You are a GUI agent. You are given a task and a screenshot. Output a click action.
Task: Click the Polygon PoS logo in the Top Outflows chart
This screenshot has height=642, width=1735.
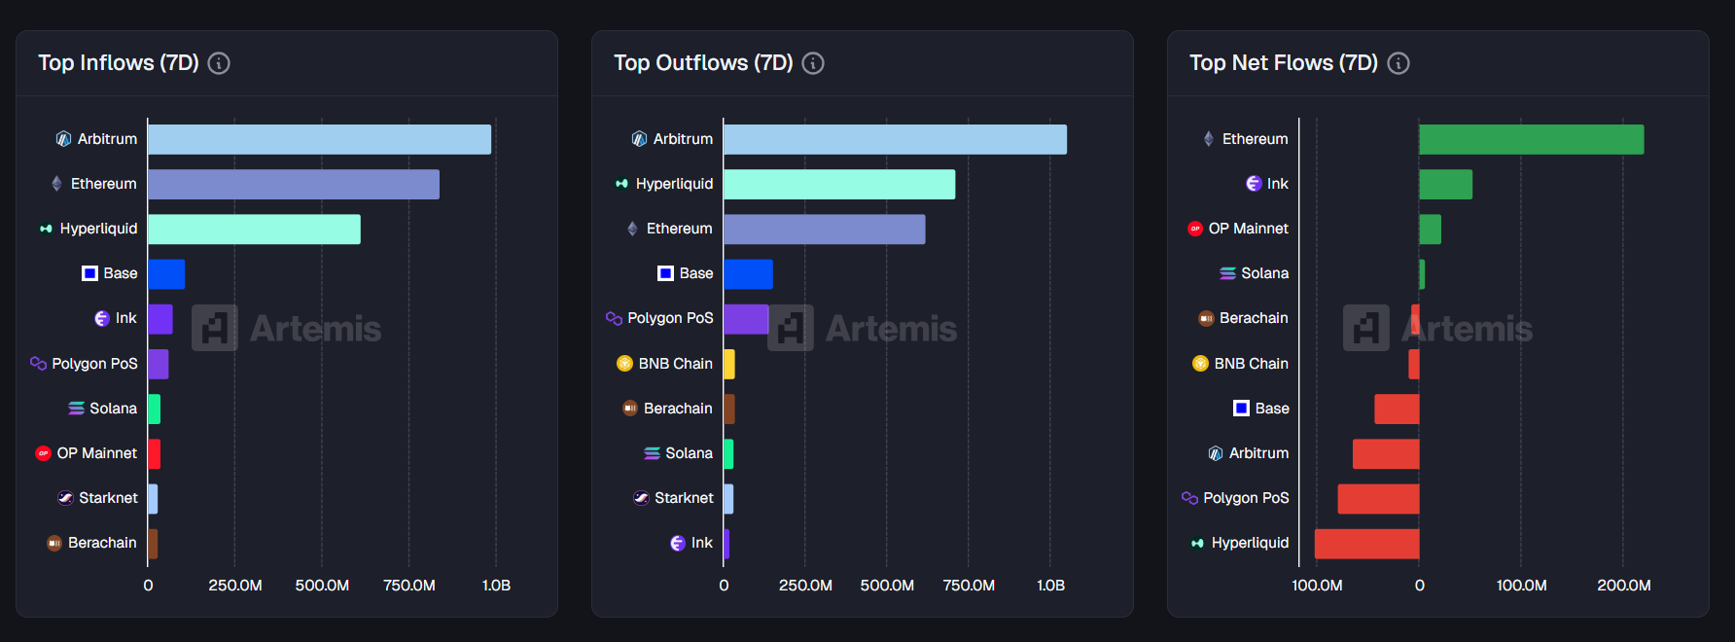coord(614,318)
